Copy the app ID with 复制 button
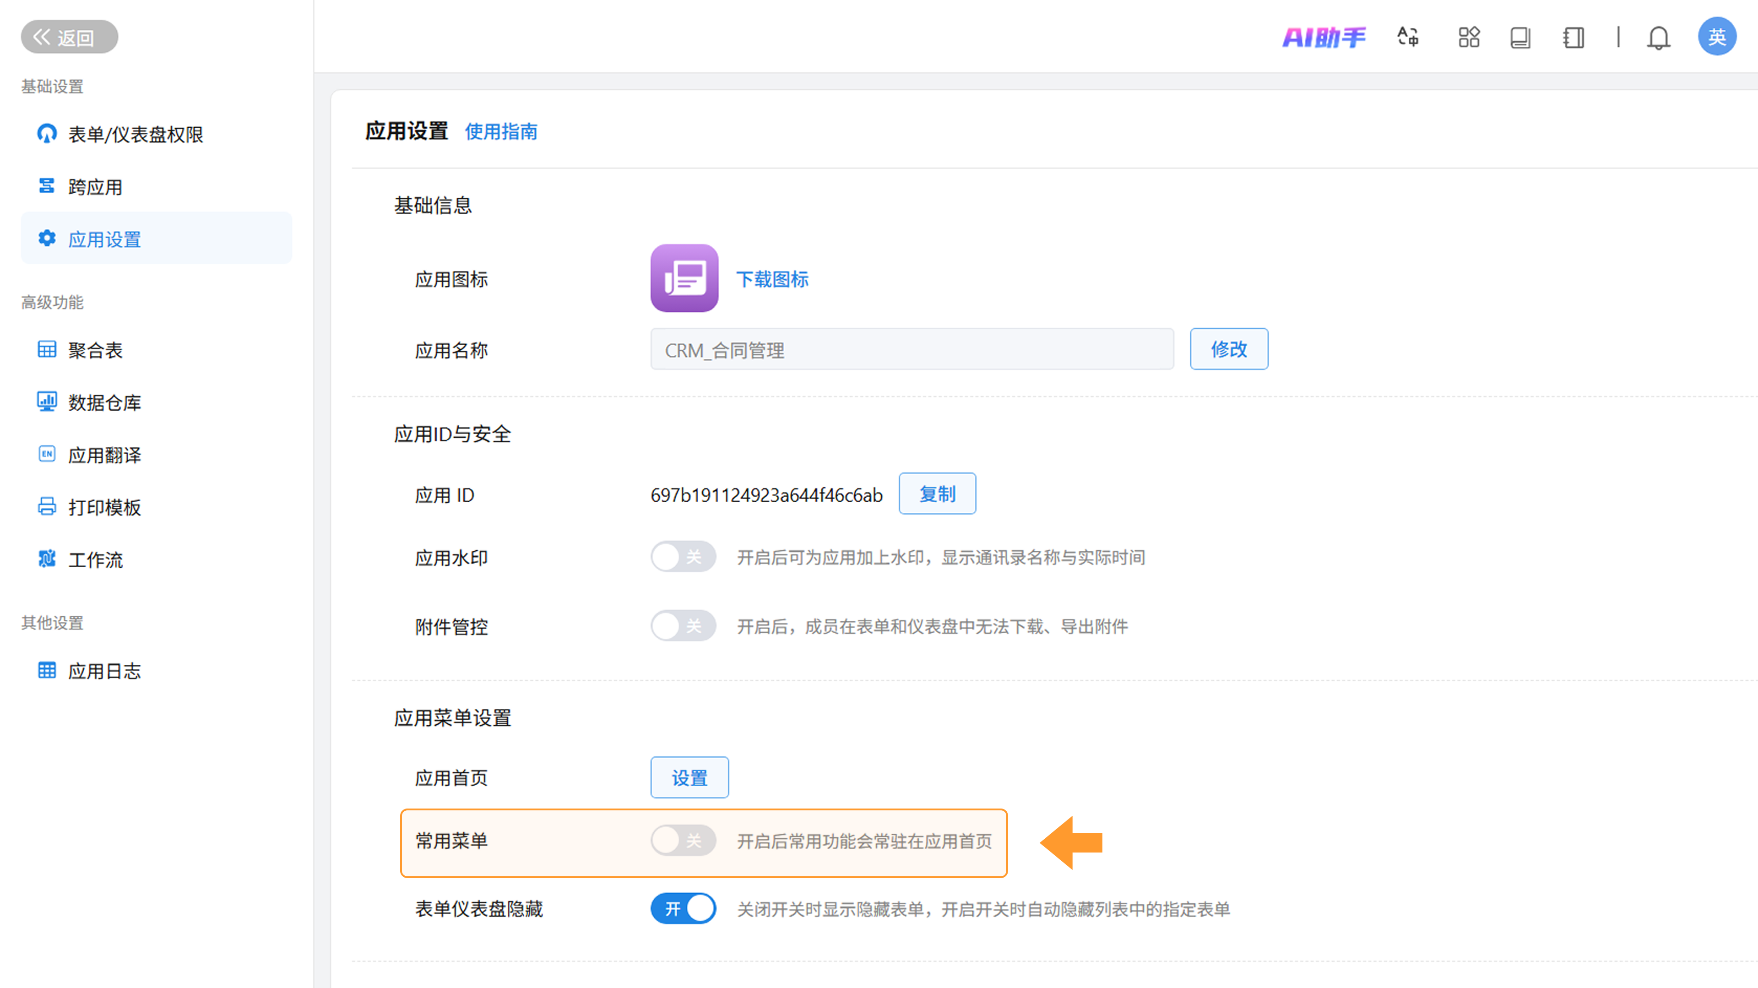The height and width of the screenshot is (988, 1758). click(937, 494)
